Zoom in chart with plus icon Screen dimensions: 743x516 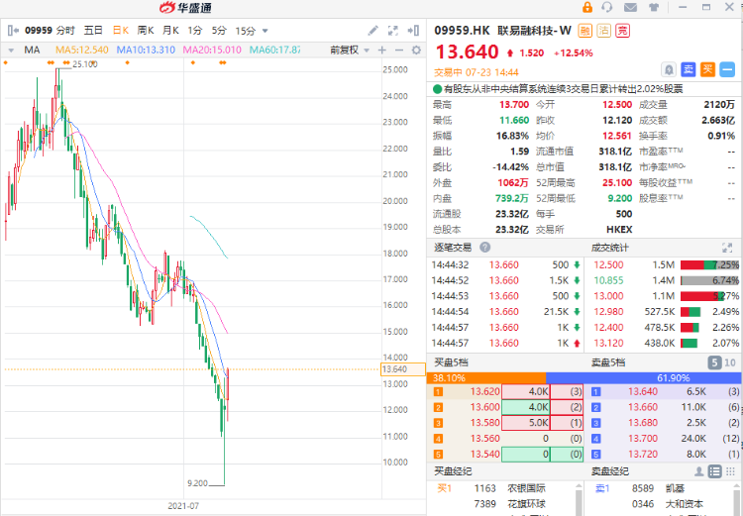pyautogui.click(x=382, y=50)
